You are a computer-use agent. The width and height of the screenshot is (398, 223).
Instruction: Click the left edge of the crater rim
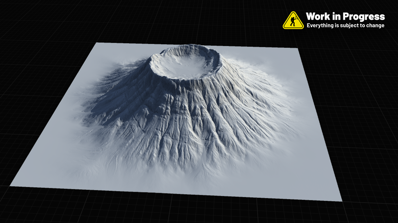click(x=151, y=62)
